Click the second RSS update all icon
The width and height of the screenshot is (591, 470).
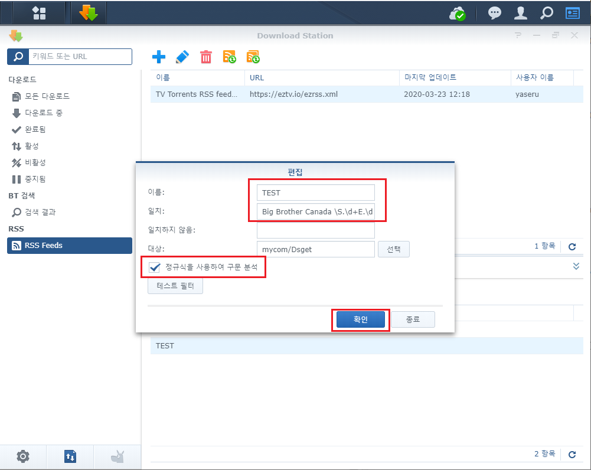(x=253, y=57)
